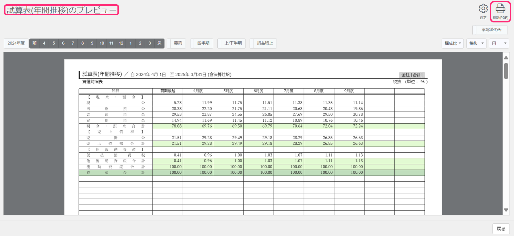Screen dimensions: 514x236
Task: Select the 前 period tab
Action: click(34, 43)
